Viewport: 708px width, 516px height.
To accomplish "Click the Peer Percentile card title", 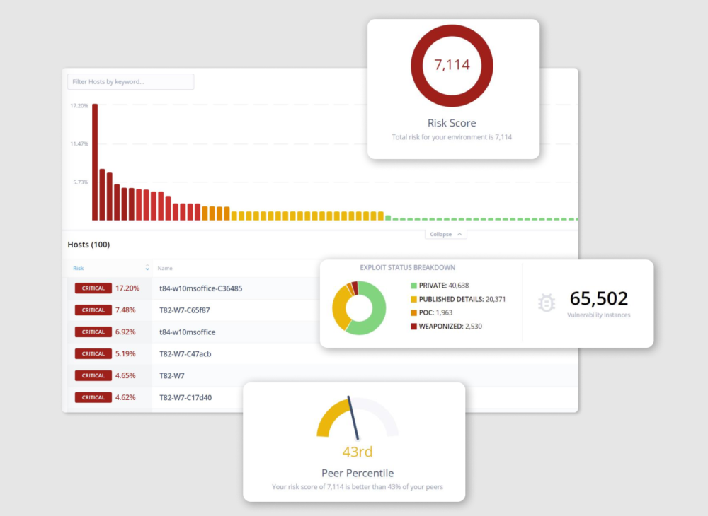I will coord(357,473).
